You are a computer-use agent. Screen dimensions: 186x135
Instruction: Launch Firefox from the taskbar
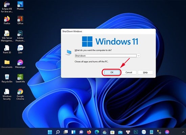pos(89,132)
